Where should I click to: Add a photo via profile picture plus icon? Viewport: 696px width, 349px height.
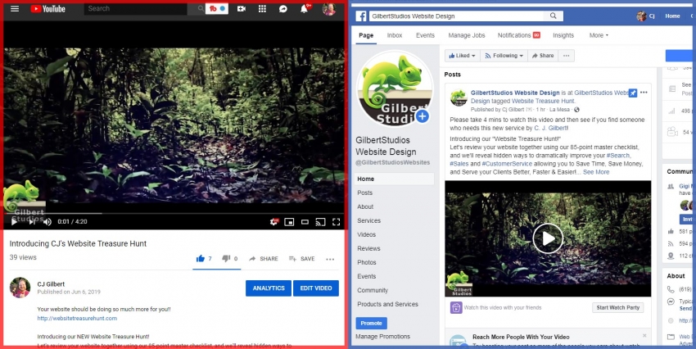point(423,117)
